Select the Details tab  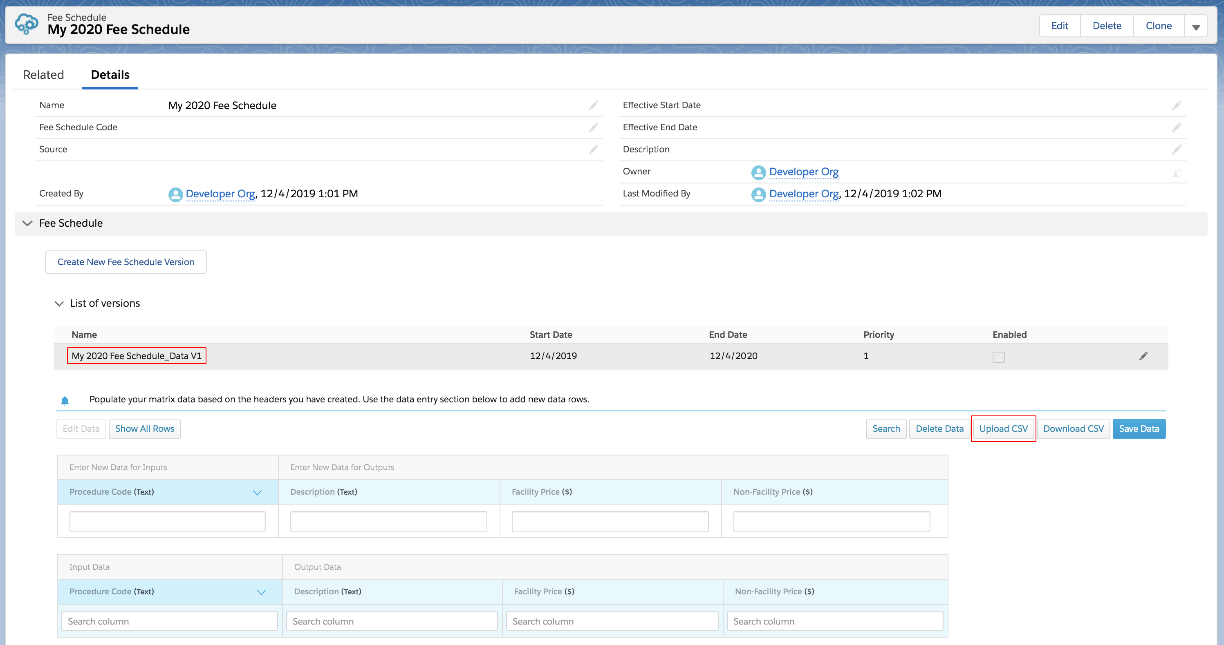pyautogui.click(x=110, y=74)
